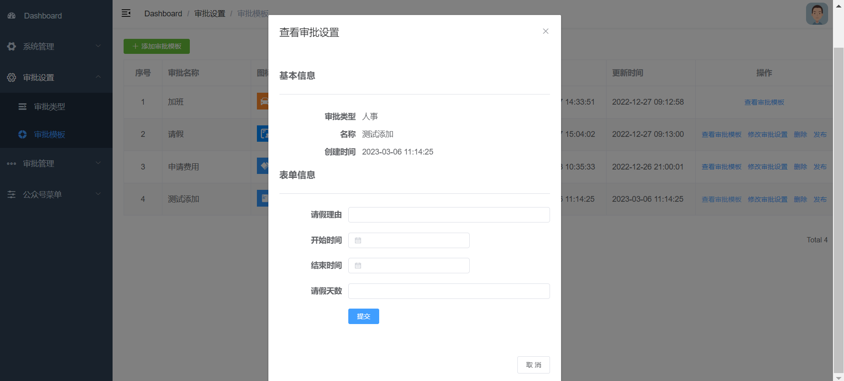
Task: Collapse the 审批设置 menu chevron
Action: [98, 77]
